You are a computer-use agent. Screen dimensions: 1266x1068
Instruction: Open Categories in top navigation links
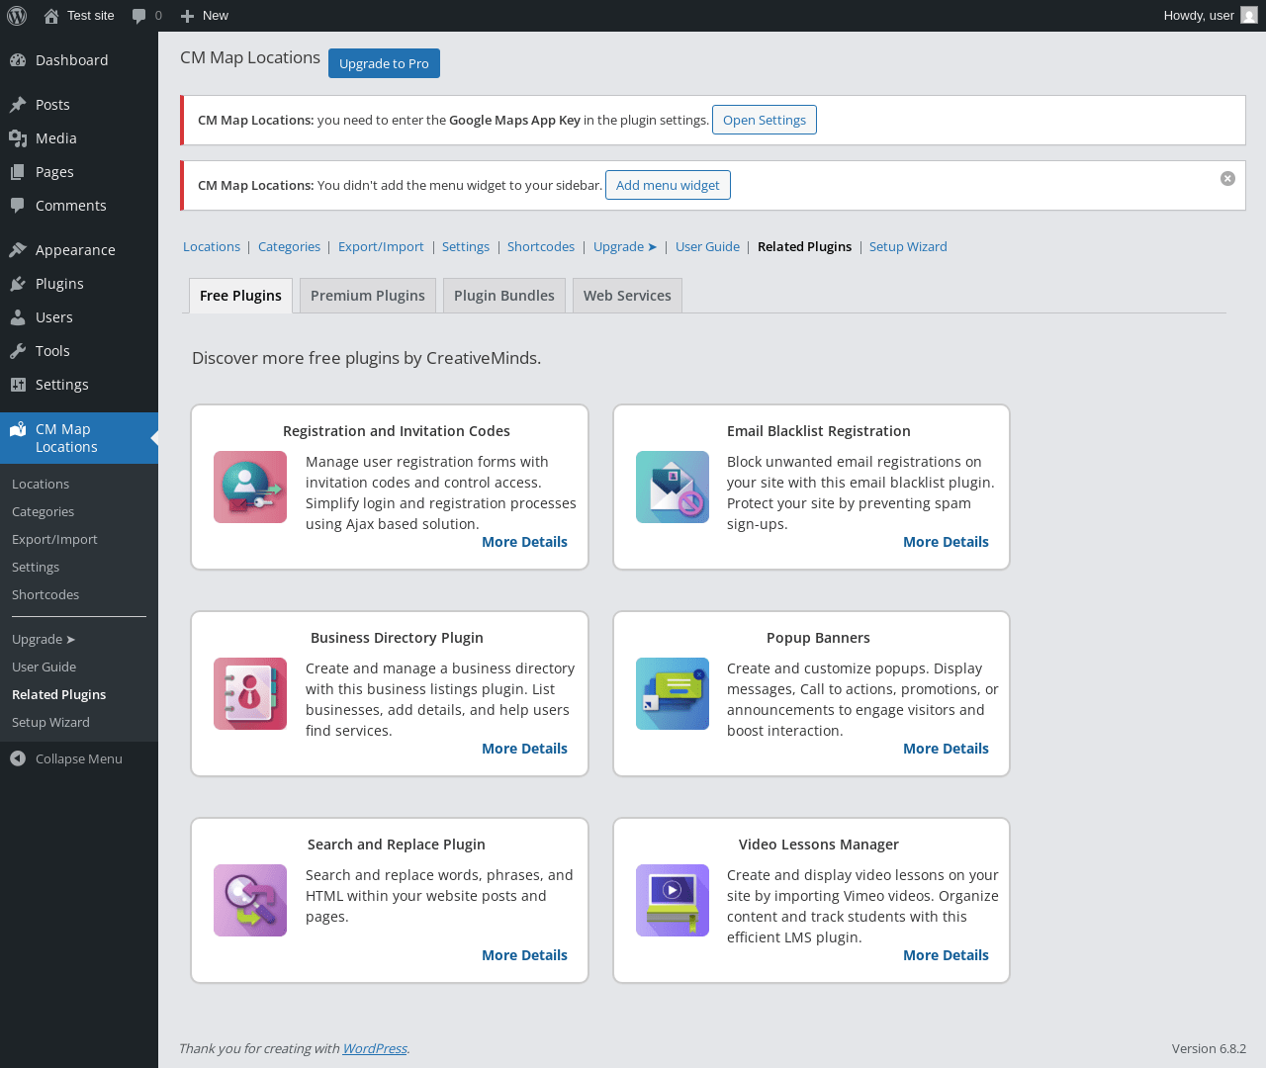click(x=289, y=247)
